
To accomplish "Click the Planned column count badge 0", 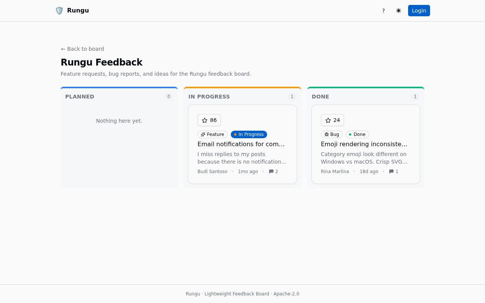I will [x=169, y=97].
